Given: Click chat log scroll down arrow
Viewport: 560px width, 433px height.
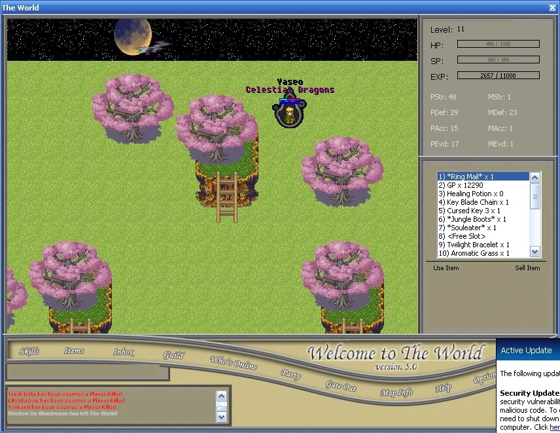Looking at the screenshot, I should [x=221, y=417].
